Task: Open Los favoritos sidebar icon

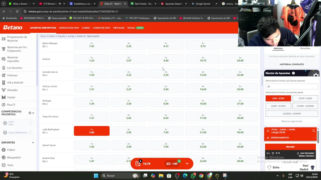Action: (4, 68)
